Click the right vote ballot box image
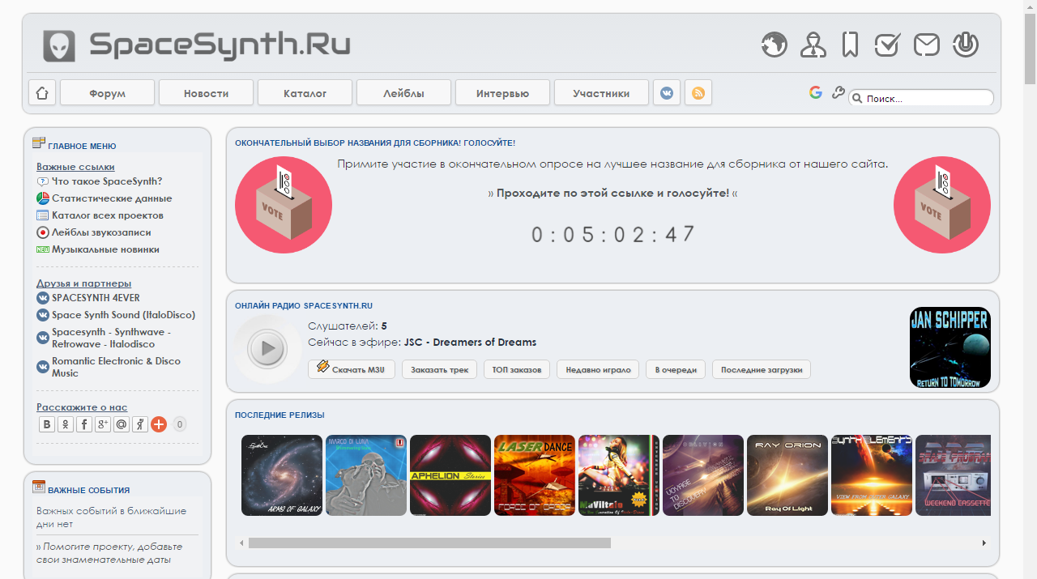 tap(942, 205)
